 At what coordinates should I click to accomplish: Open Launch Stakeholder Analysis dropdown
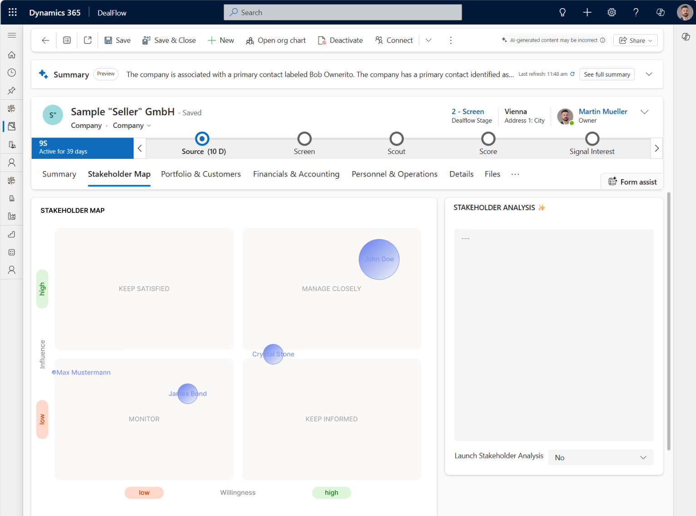(601, 457)
